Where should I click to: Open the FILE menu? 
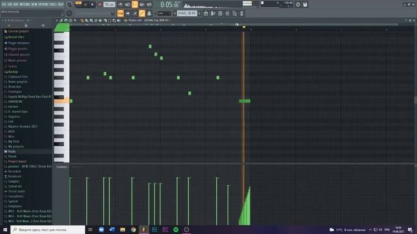click(x=4, y=5)
